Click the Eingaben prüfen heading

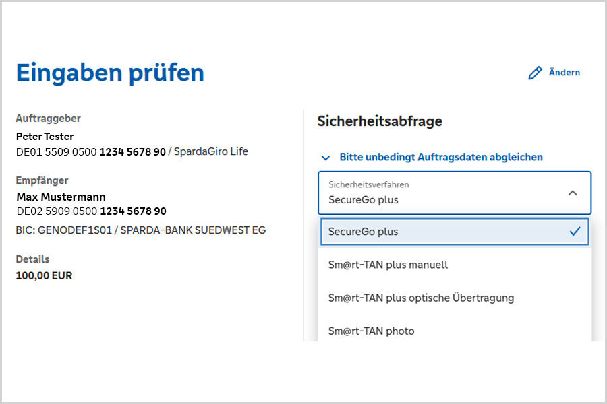pyautogui.click(x=109, y=73)
